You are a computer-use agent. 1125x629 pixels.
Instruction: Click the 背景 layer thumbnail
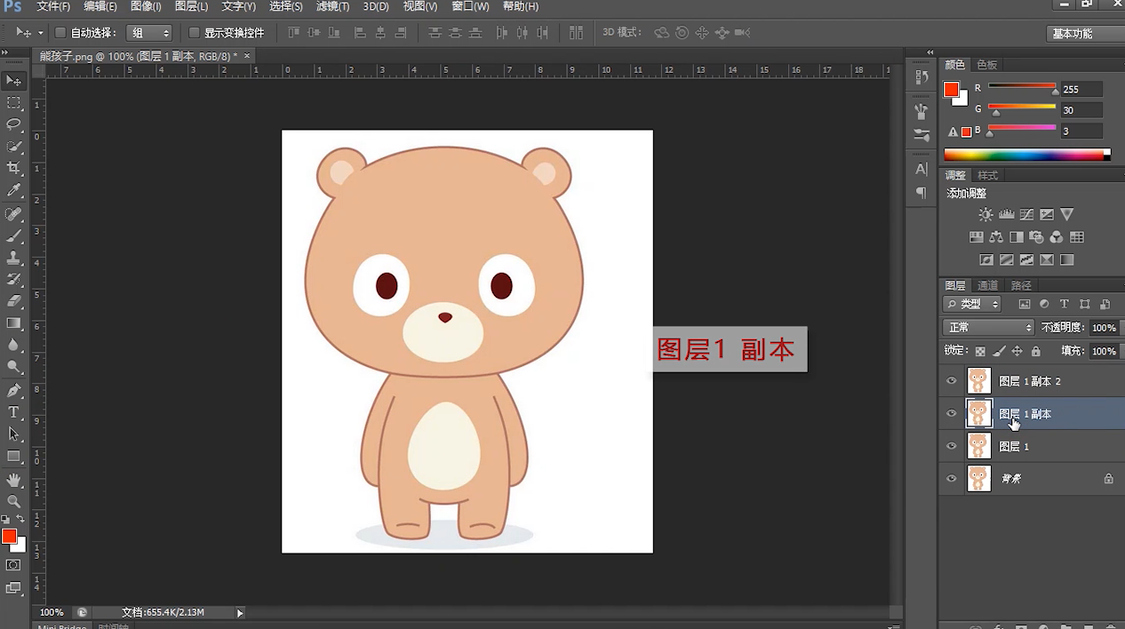click(978, 478)
